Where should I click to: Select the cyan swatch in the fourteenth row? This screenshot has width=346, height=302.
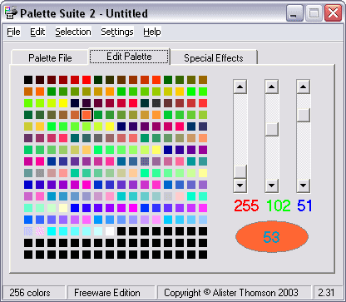(52, 231)
